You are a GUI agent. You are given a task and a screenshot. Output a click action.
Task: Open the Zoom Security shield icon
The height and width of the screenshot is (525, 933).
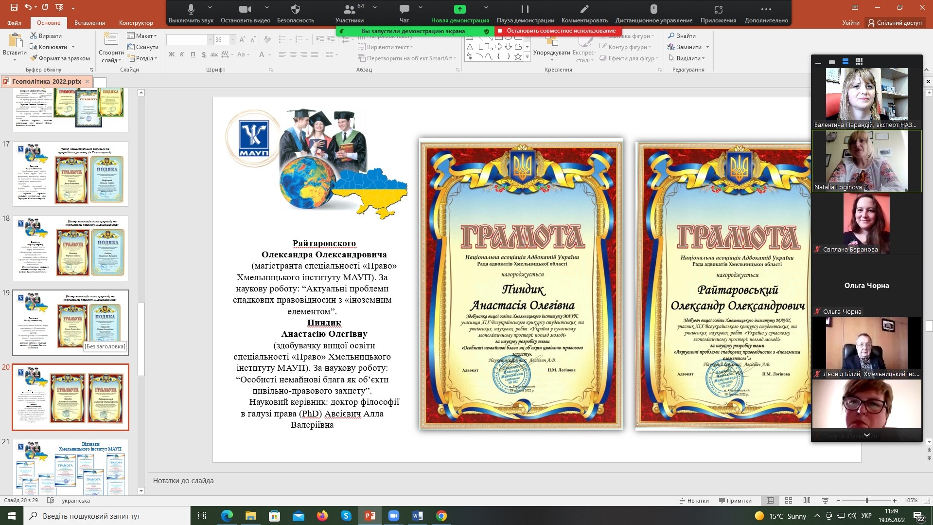(295, 10)
